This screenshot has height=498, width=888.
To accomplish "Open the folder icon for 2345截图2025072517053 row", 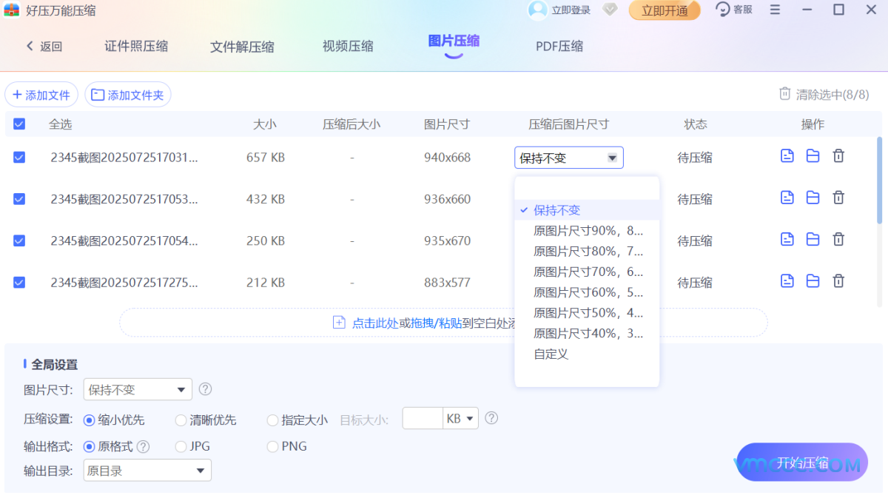I will click(x=813, y=198).
